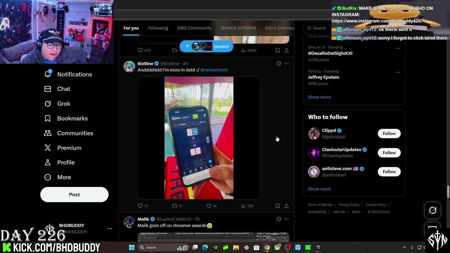Share 6ix9ine's post
450x253 pixels.
coord(287,206)
